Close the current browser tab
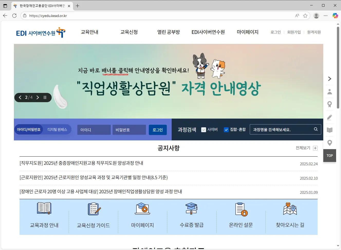341x250 pixels. click(x=69, y=6)
